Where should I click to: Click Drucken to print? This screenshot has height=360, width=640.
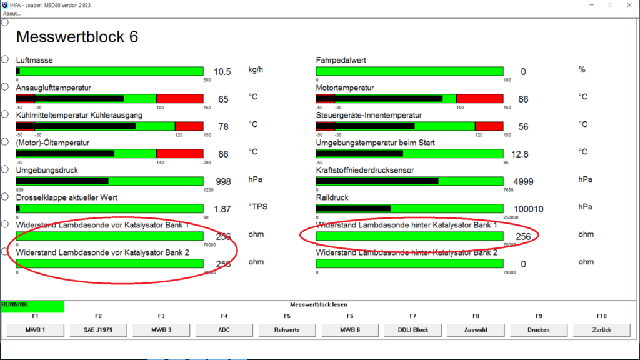(538, 330)
